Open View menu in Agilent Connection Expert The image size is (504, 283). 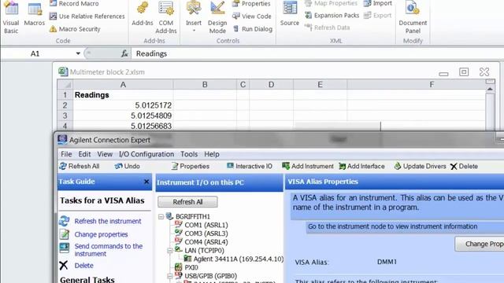(x=105, y=154)
